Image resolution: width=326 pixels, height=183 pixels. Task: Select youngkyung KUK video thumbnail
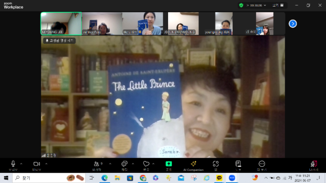pyautogui.click(x=224, y=24)
